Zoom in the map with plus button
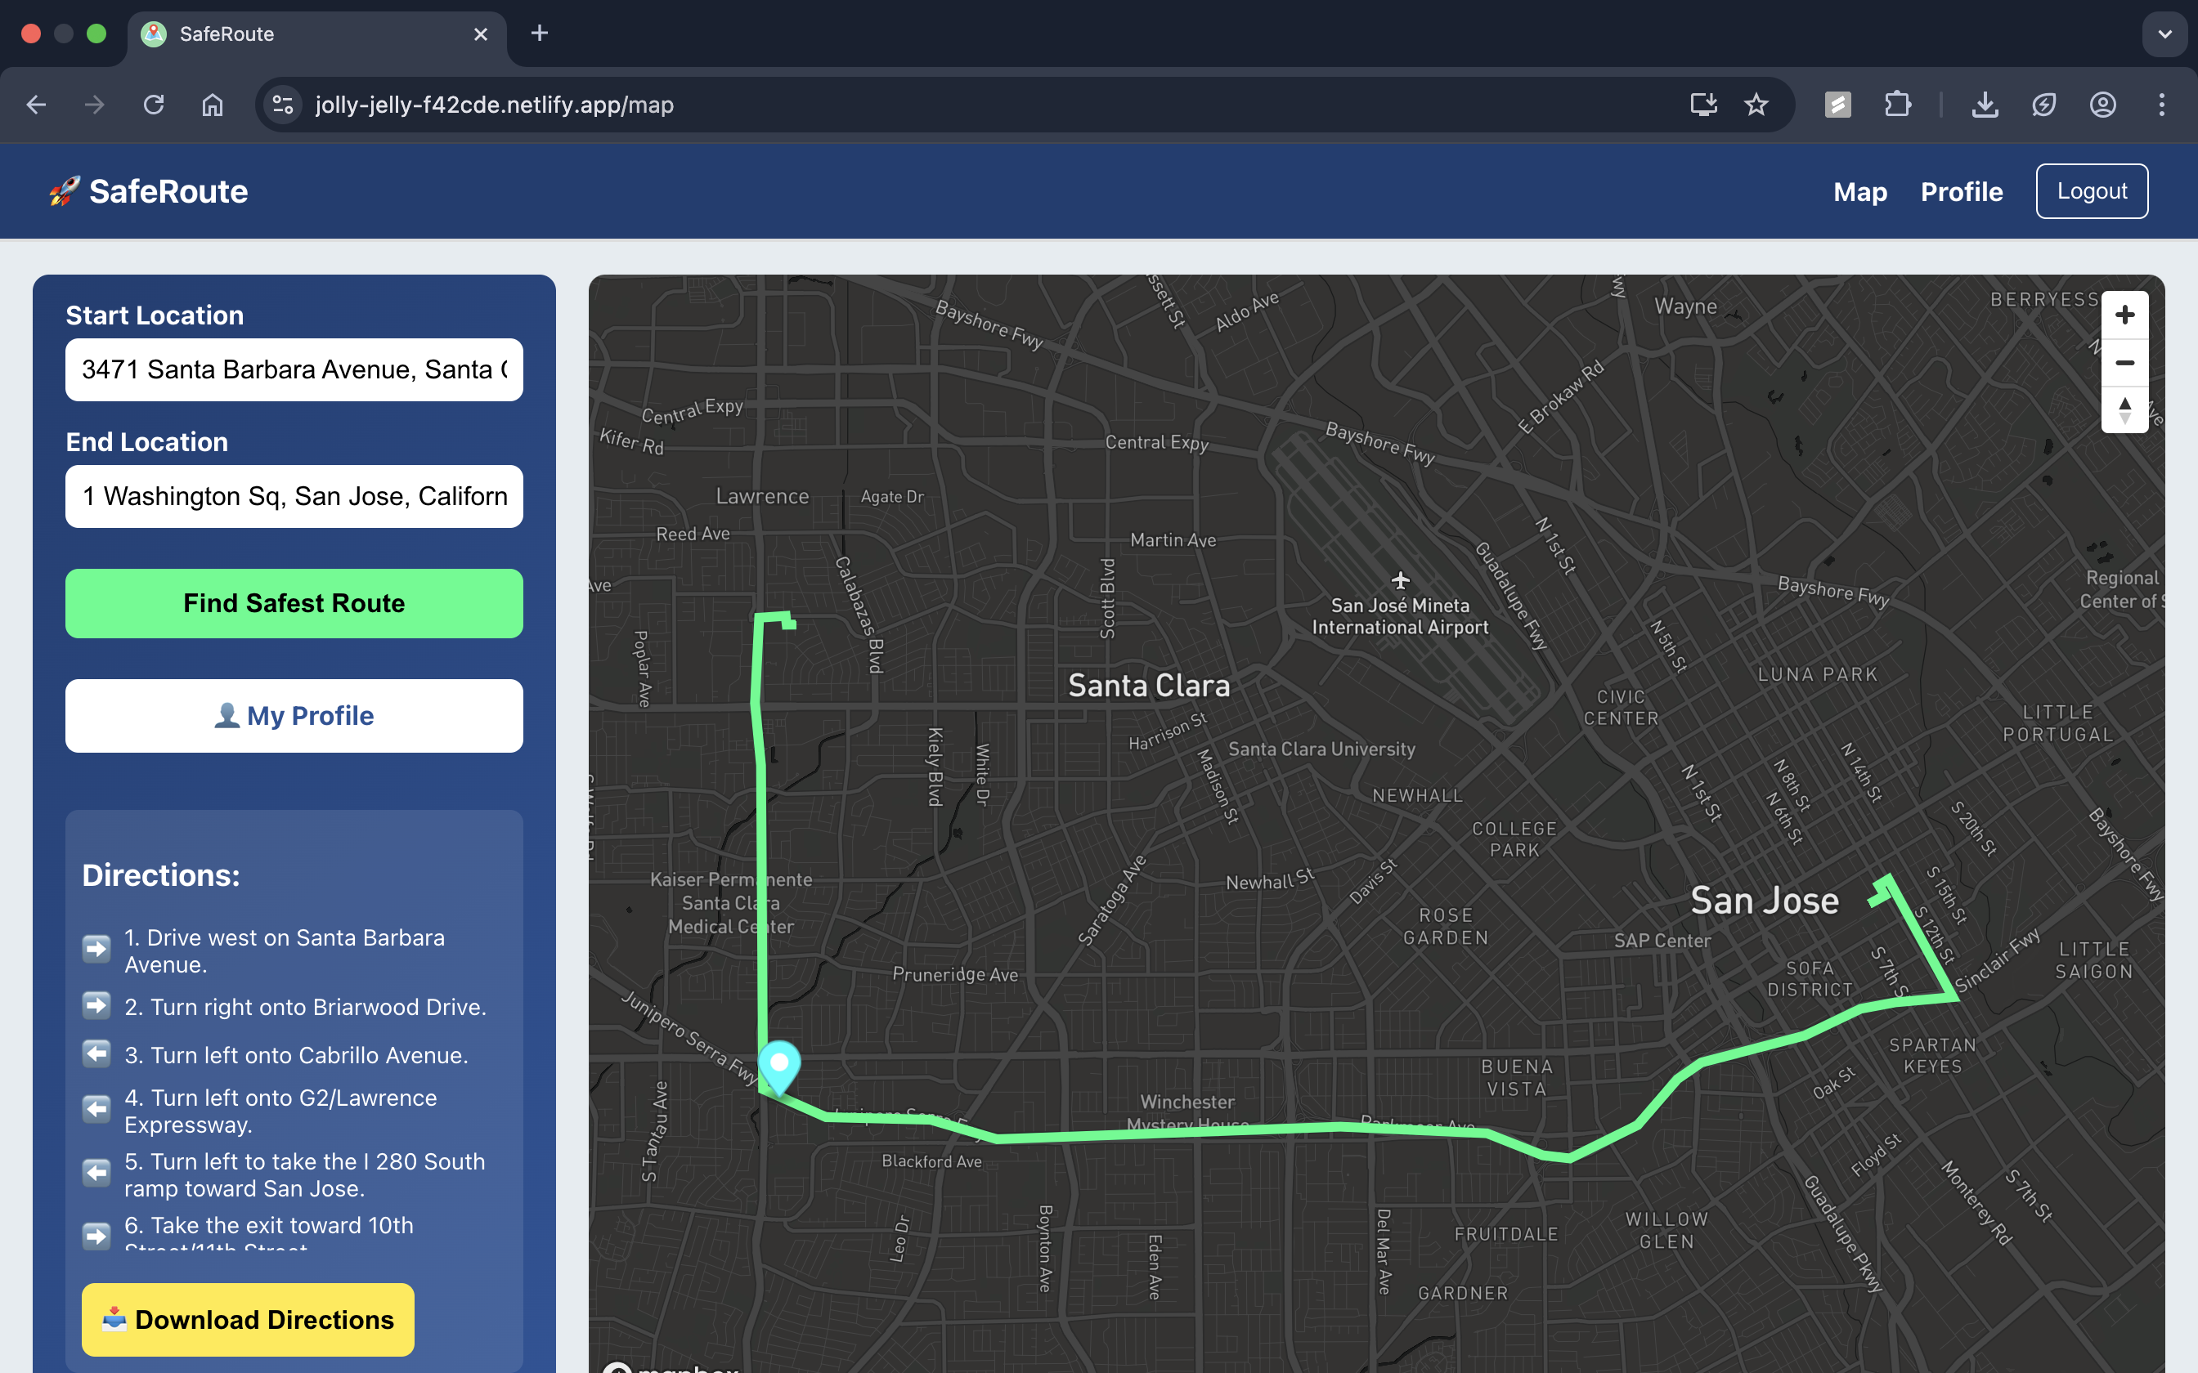This screenshot has height=1373, width=2198. click(x=2124, y=315)
